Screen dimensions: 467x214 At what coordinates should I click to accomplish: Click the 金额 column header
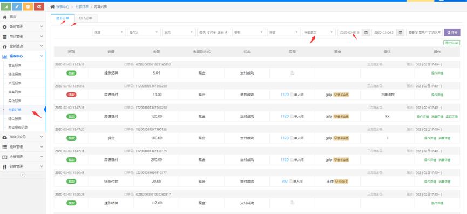pos(157,51)
